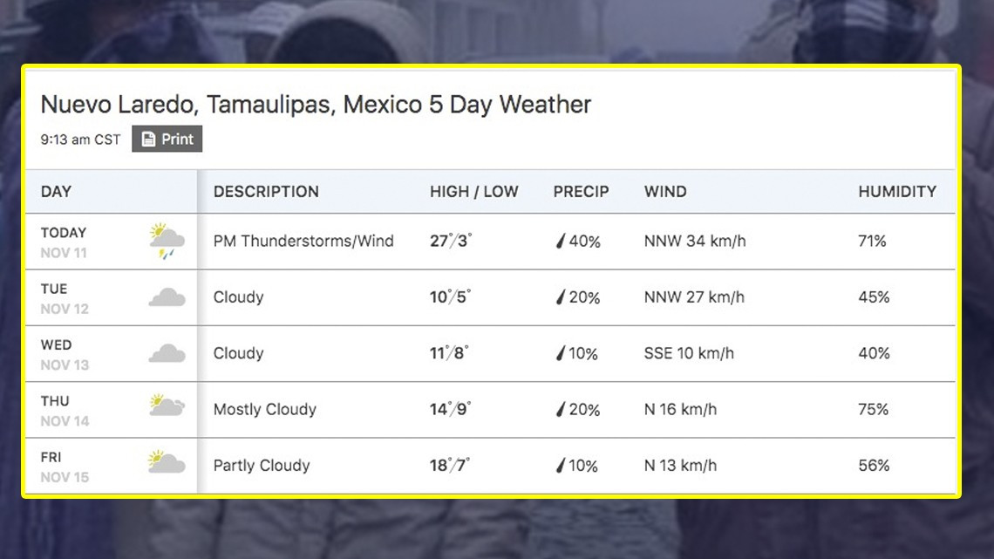Click the partly cloudy icon for Friday
994x559 pixels.
tap(166, 464)
